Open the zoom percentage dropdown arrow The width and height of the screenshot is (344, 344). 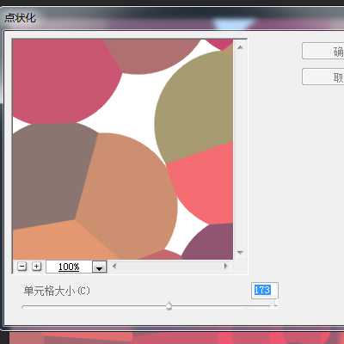100,267
